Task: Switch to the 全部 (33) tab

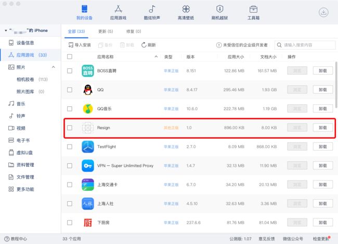Action: pyautogui.click(x=76, y=32)
